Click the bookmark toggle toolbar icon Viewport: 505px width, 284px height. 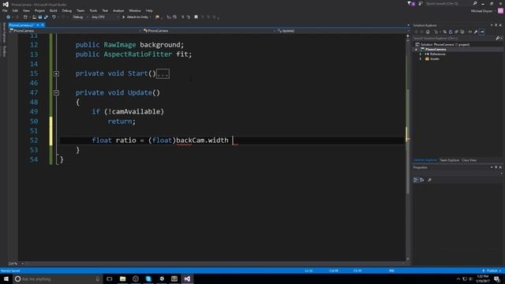click(196, 17)
